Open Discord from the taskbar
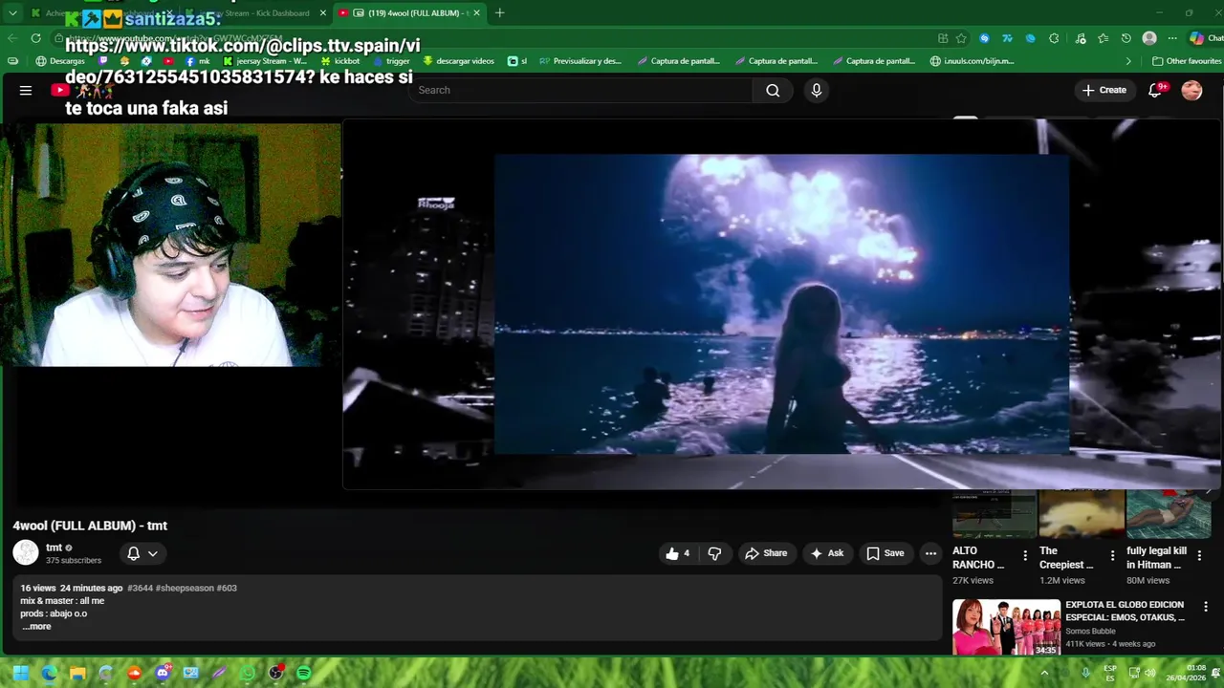The width and height of the screenshot is (1224, 688). [x=163, y=673]
